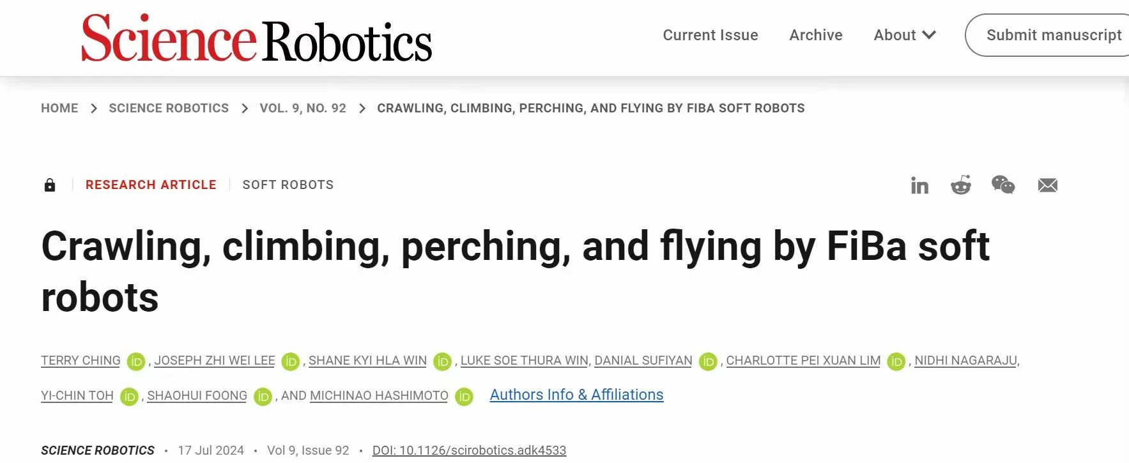Share article on Reddit

coord(960,185)
